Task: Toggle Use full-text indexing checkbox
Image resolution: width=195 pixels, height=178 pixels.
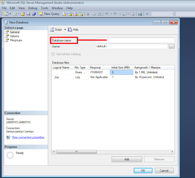Action: pyautogui.click(x=53, y=54)
